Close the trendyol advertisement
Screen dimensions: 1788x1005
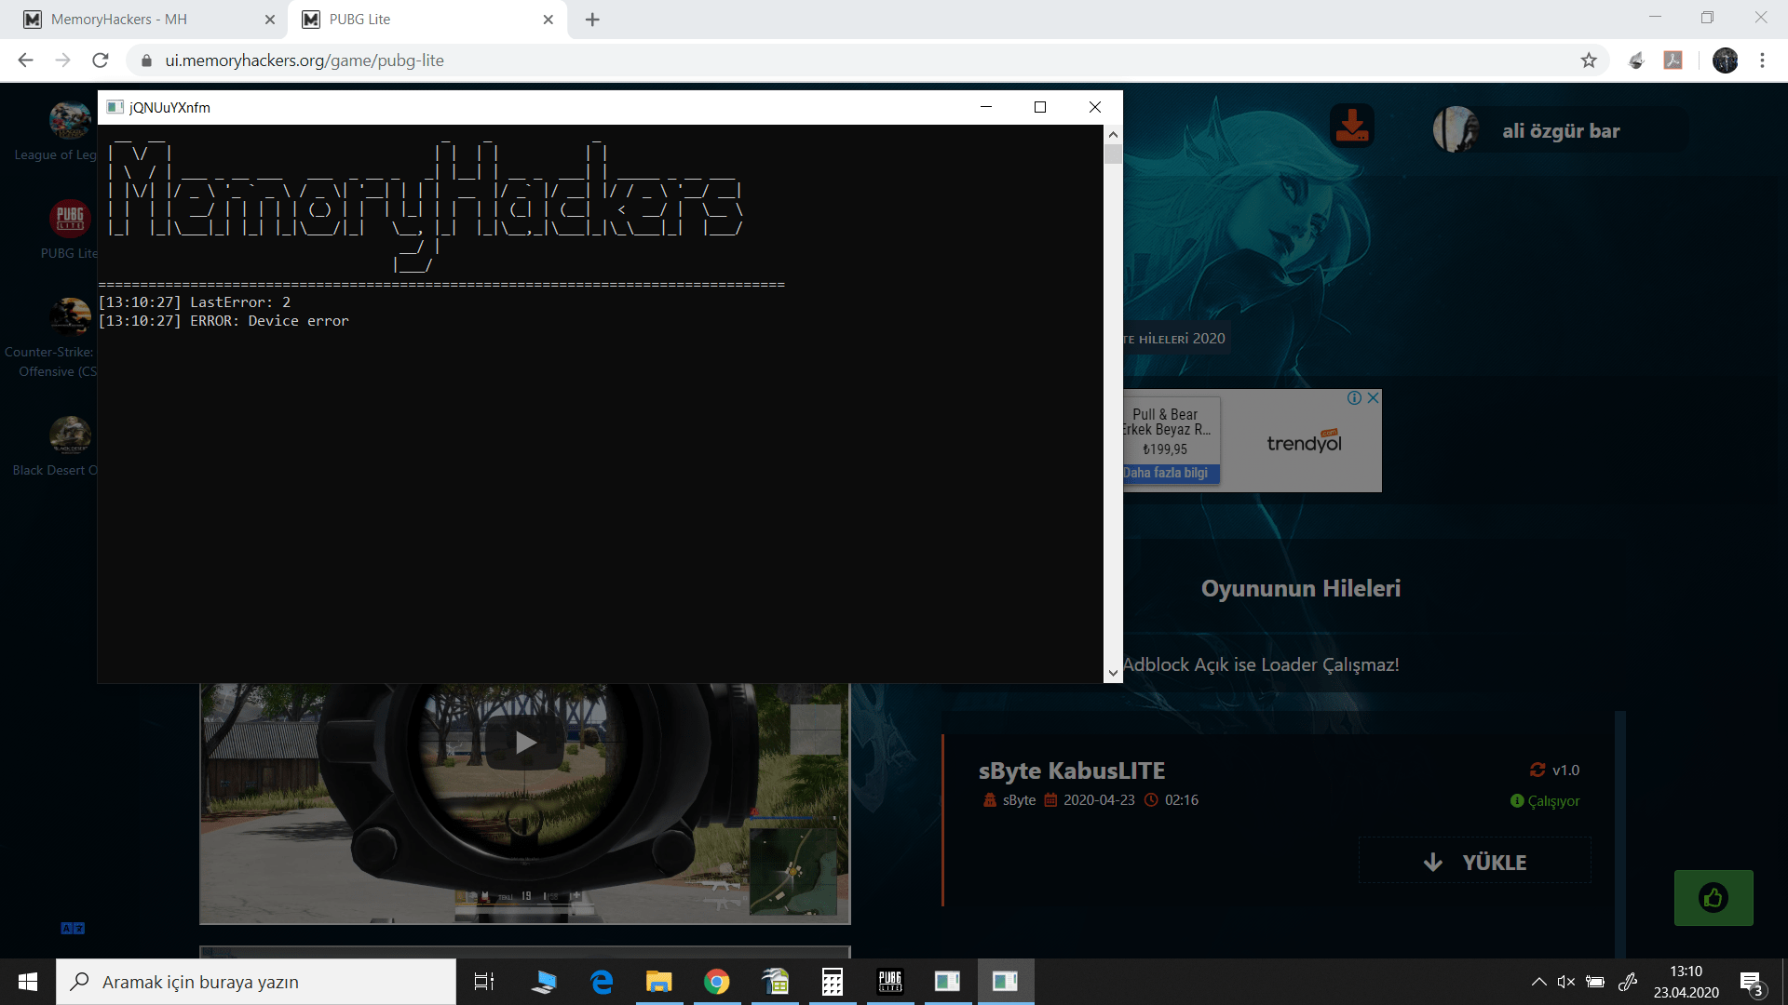pos(1373,397)
